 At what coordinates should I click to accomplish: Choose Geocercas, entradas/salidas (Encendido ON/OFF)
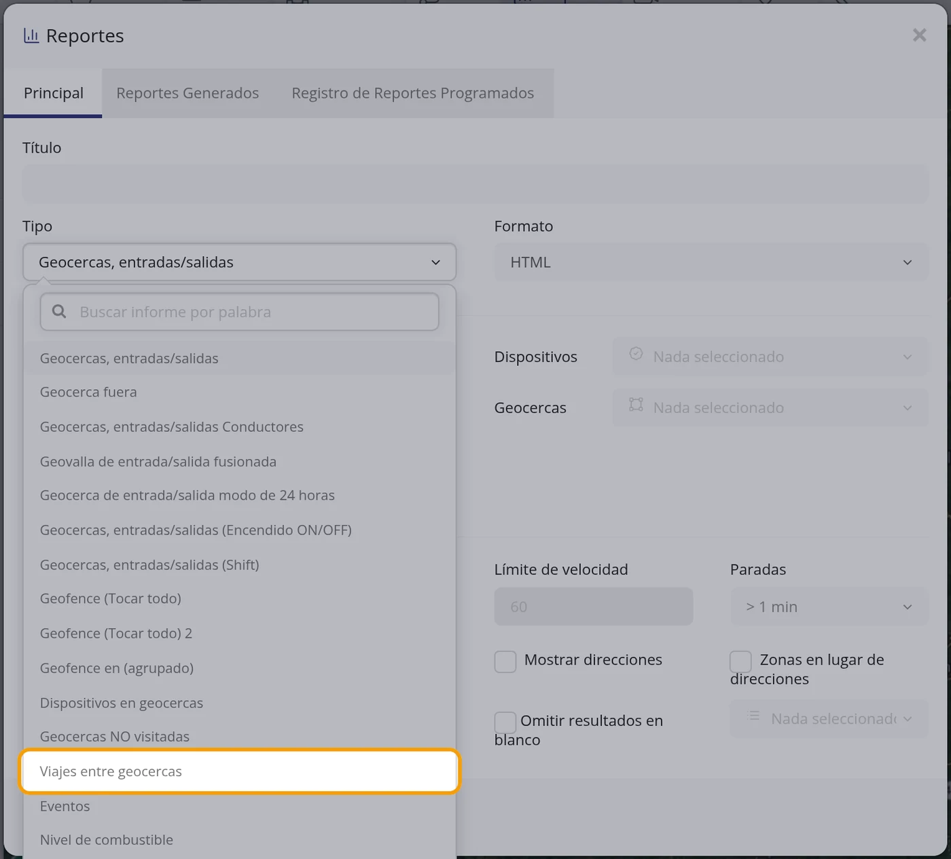click(239, 530)
